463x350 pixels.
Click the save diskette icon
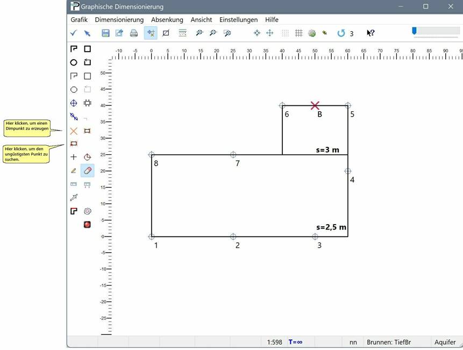pyautogui.click(x=105, y=33)
